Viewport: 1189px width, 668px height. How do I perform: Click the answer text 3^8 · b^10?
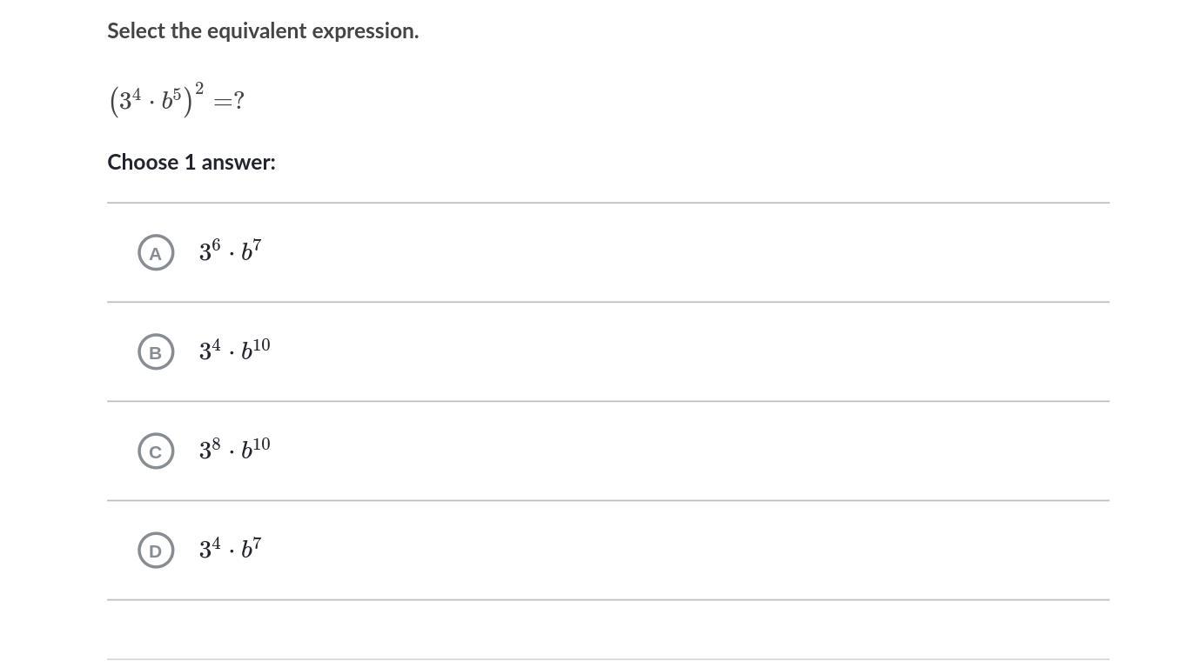234,450
